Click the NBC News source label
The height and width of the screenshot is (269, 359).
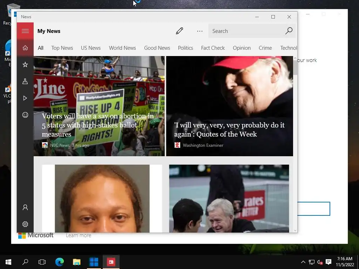point(60,145)
